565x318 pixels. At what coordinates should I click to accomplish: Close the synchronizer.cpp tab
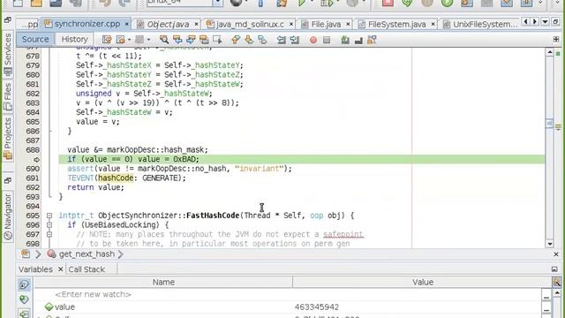point(127,24)
